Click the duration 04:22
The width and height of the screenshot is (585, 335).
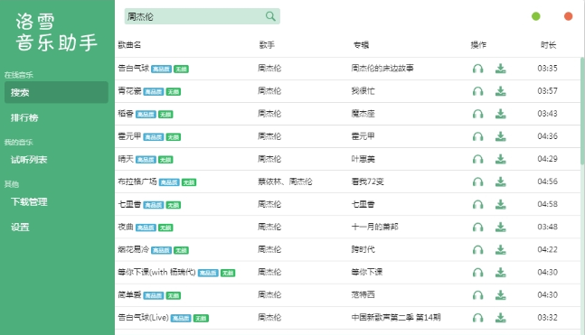(547, 249)
